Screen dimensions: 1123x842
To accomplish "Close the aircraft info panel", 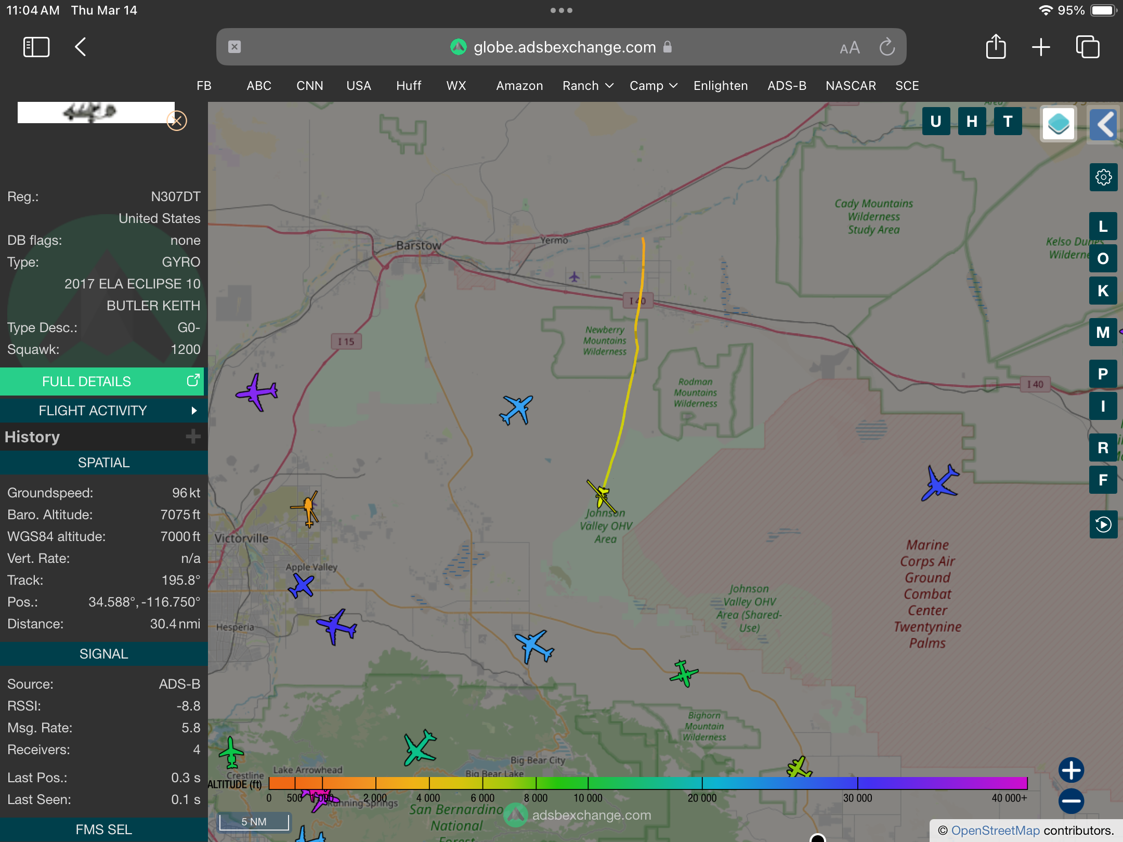I will click(177, 121).
